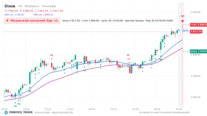Image resolution: width=207 pixels, height=116 pixels.
Task: Click 'вход 3 817.50' in the signal description
Action: tap(71, 21)
